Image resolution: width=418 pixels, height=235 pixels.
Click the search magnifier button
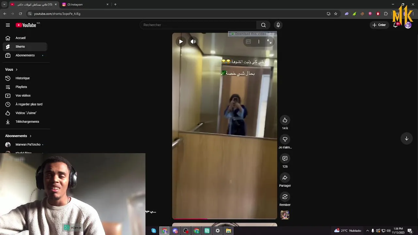[263, 25]
